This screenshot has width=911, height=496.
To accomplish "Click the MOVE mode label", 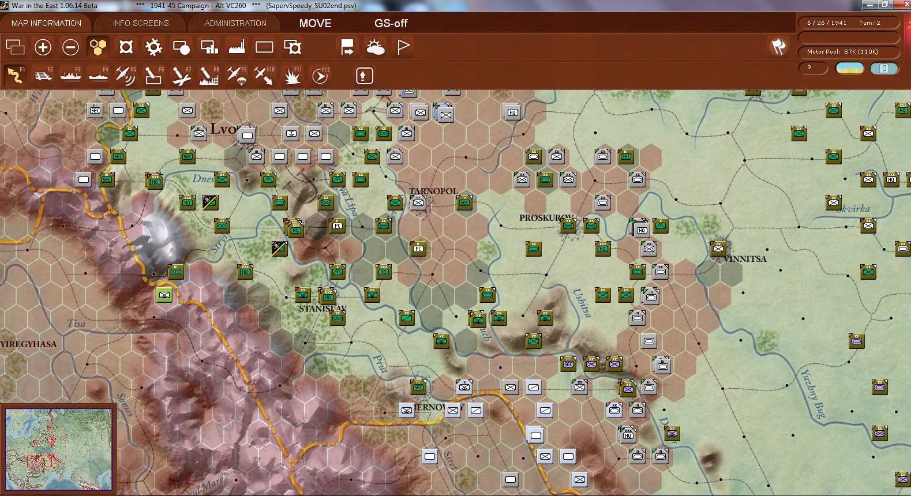I will pos(316,23).
